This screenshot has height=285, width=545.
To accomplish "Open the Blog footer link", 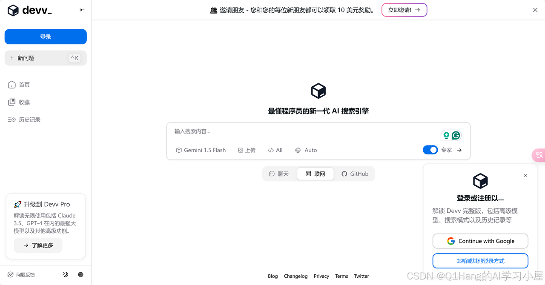I will coord(273,276).
